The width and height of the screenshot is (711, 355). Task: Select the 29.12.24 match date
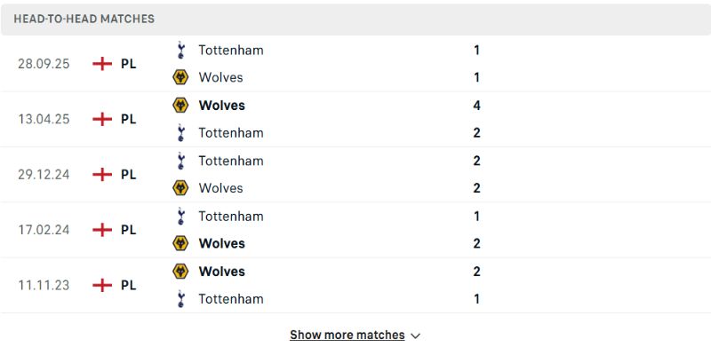[x=44, y=174]
